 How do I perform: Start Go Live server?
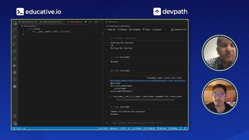[x=161, y=128]
